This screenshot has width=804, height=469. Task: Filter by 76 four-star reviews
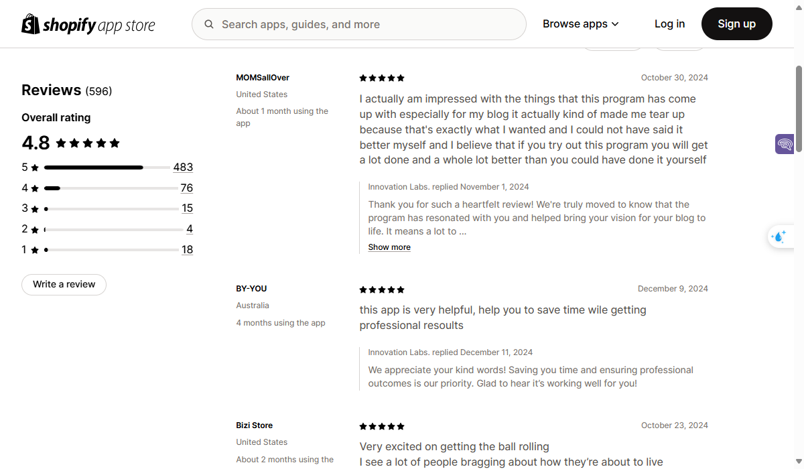coord(186,188)
